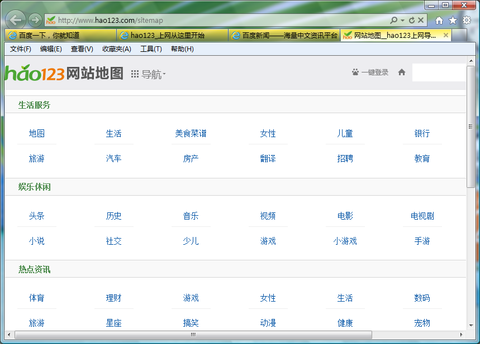
Task: Open the 编辑(E) menu
Action: pyautogui.click(x=51, y=49)
